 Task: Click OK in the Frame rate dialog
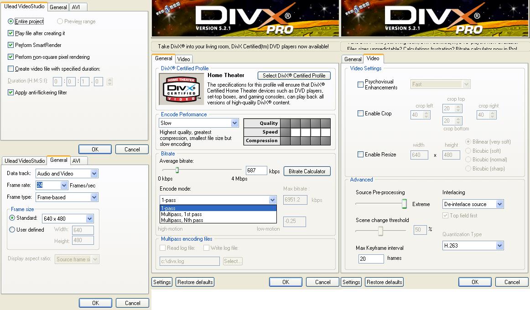coord(95,303)
